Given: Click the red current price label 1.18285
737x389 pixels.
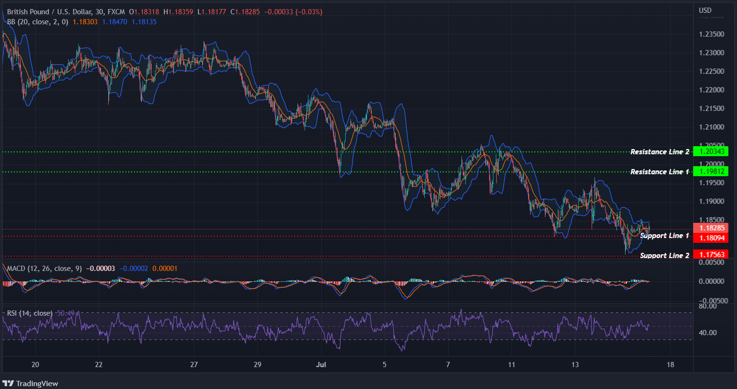Looking at the screenshot, I should 711,228.
